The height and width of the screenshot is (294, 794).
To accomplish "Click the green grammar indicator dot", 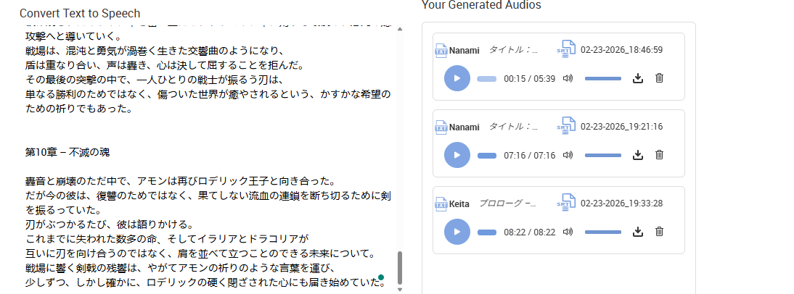I will tap(381, 277).
